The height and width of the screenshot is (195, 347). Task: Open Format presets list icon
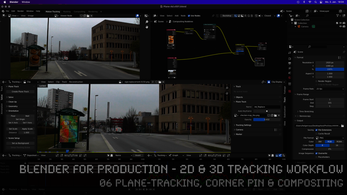[x=339, y=58]
